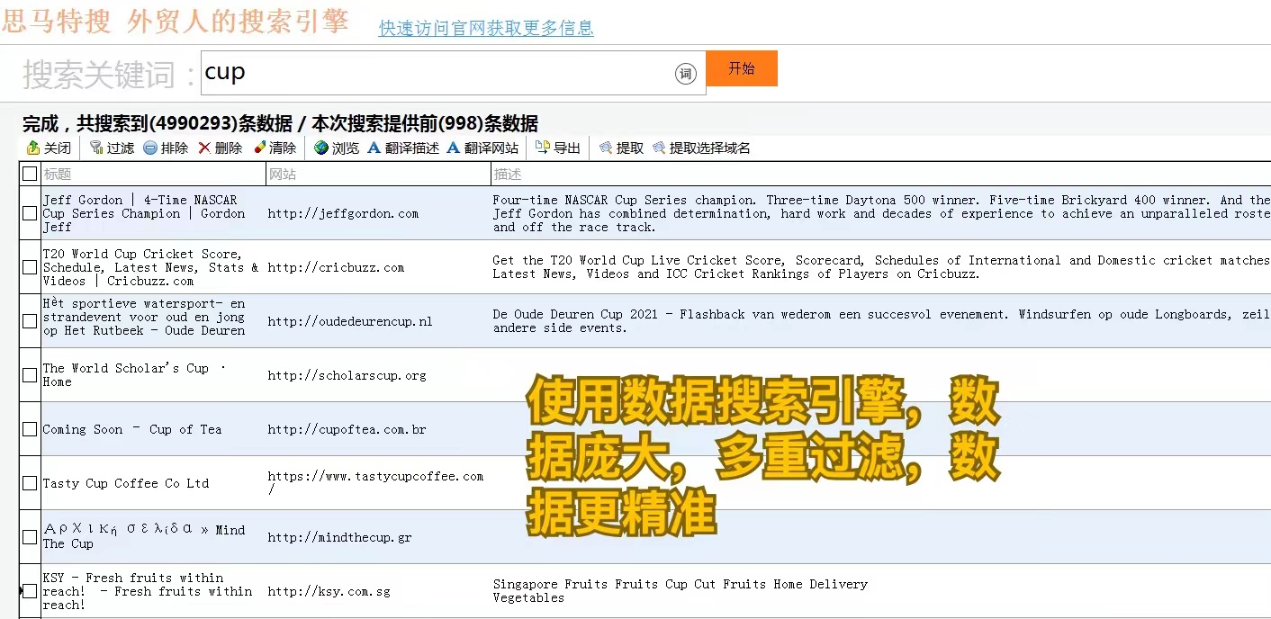This screenshot has height=619, width=1271.
Task: Check the Jeff Gordon result row checkbox
Action: coord(29,214)
